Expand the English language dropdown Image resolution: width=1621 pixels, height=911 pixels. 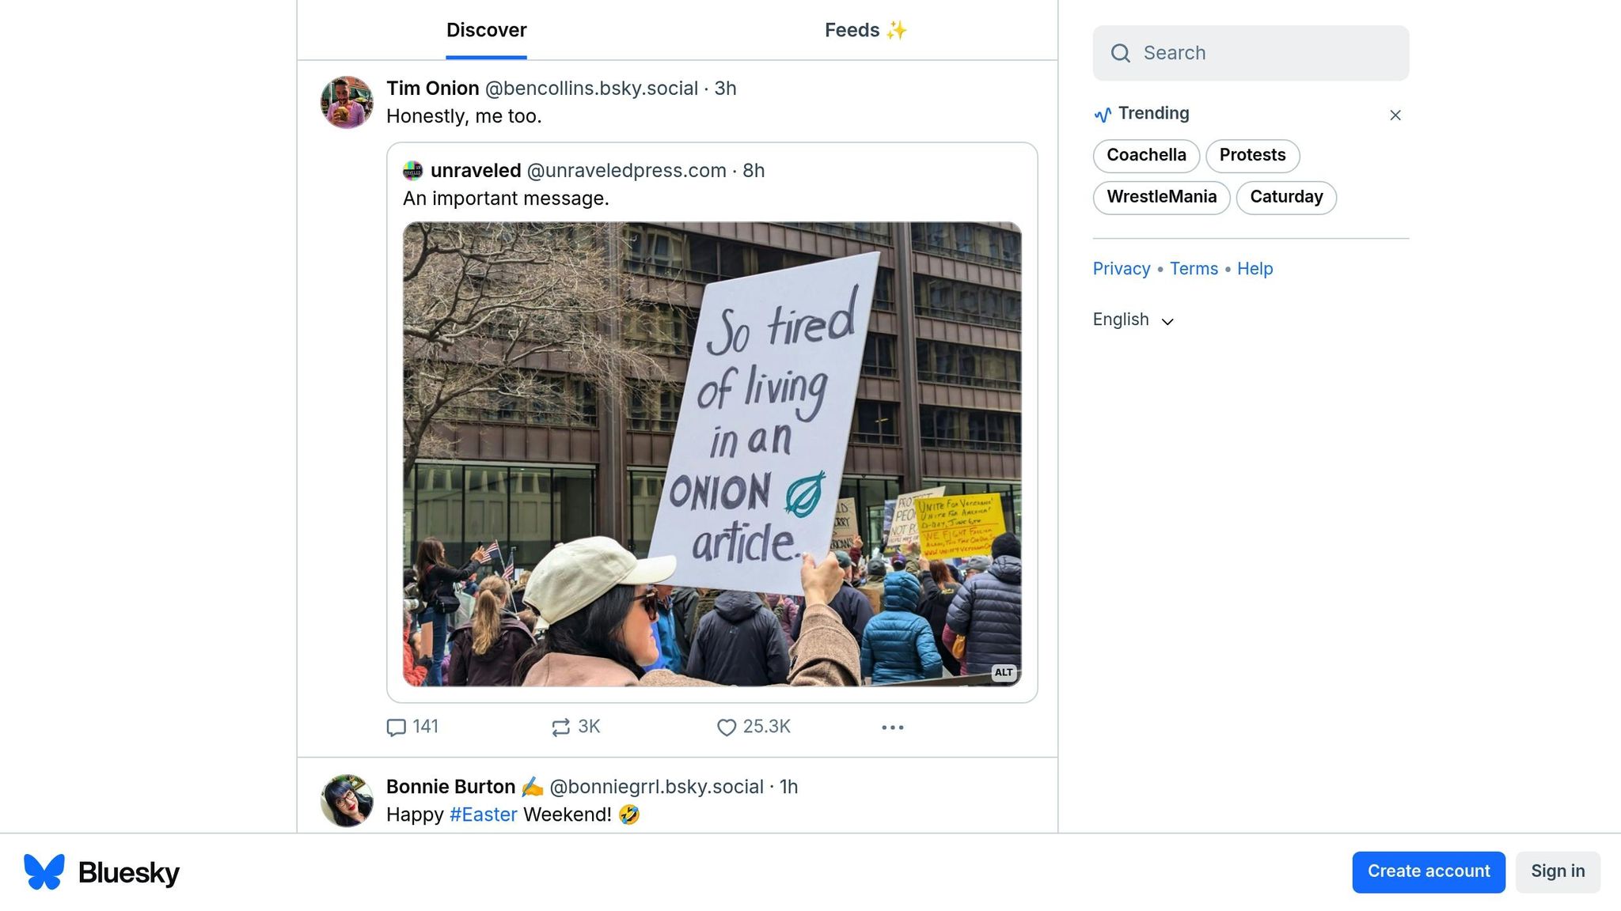coord(1133,319)
